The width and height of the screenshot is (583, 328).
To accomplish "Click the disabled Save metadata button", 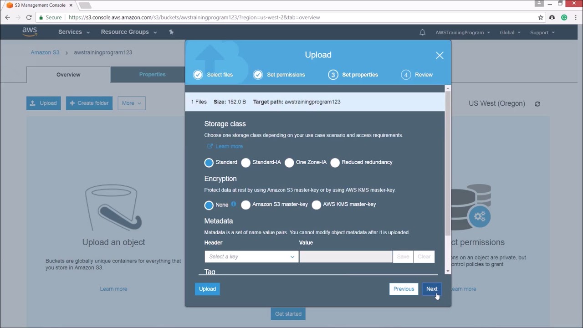I will [403, 256].
